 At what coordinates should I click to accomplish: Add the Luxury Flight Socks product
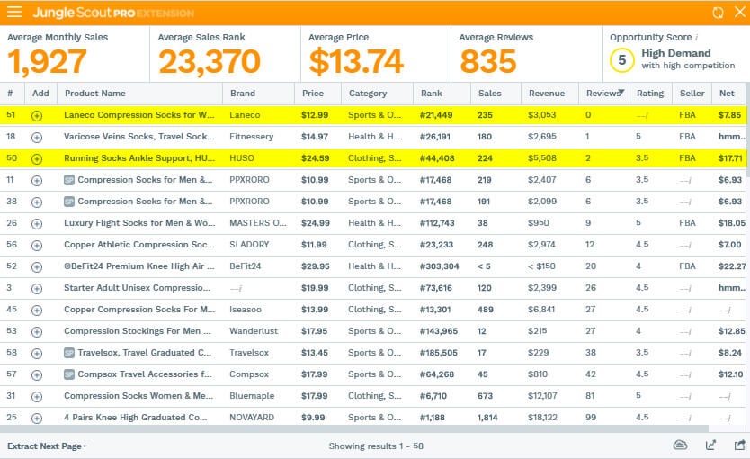click(37, 223)
